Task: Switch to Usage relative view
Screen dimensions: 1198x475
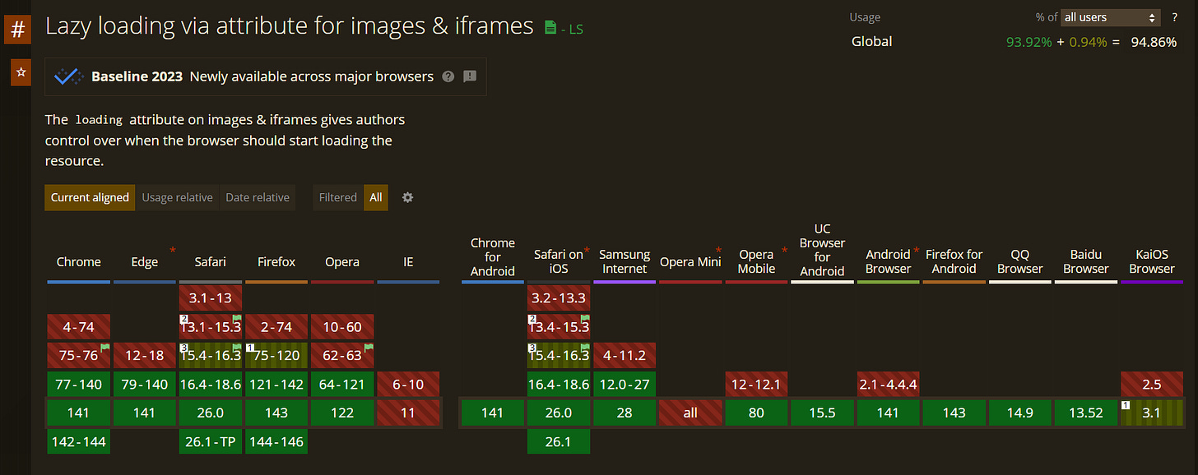Action: pos(177,197)
